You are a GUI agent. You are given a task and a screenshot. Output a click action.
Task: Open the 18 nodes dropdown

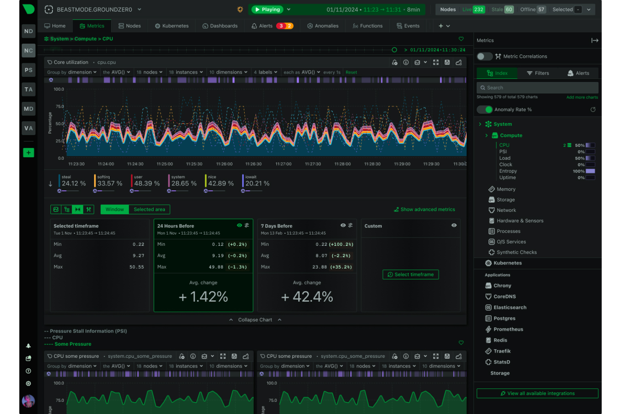(x=150, y=72)
